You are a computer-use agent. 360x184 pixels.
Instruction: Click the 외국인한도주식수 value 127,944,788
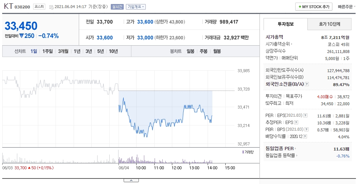tap(338, 71)
